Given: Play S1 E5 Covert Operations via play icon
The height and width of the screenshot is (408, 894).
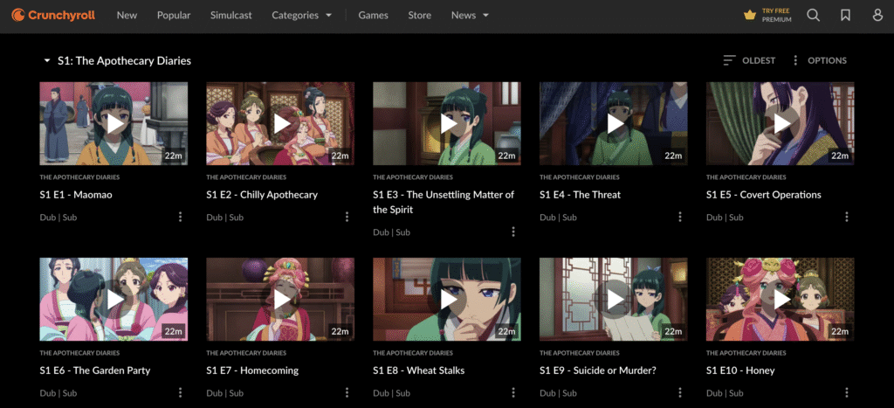Looking at the screenshot, I should [x=781, y=124].
